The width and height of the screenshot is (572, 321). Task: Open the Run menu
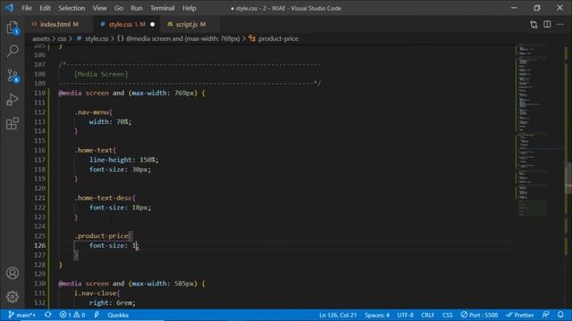[x=137, y=8]
